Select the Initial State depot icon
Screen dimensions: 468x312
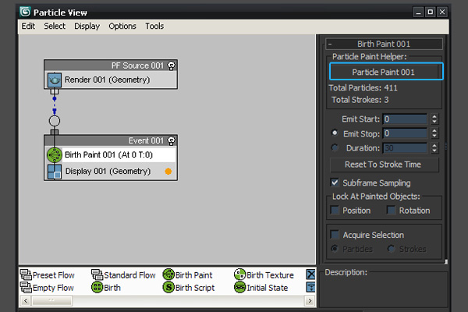click(239, 288)
